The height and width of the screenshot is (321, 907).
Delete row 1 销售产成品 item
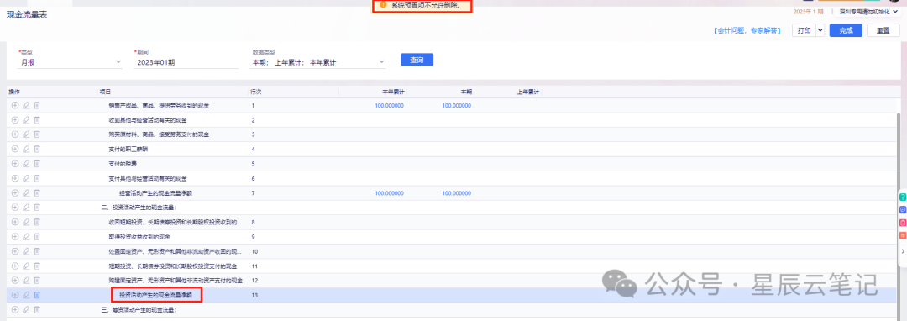pos(37,105)
